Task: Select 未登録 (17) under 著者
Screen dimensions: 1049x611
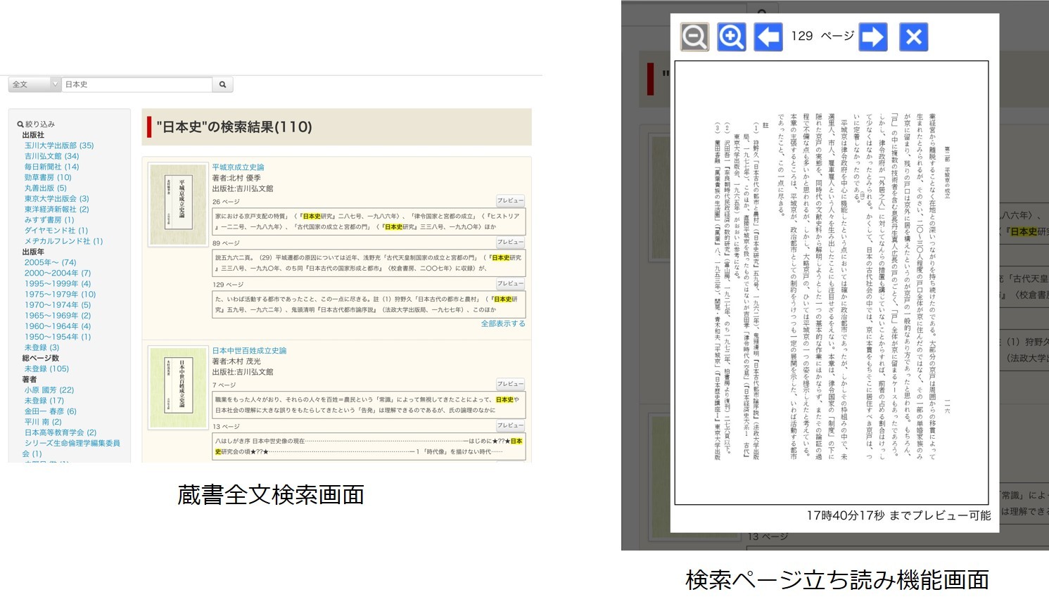Action: pyautogui.click(x=44, y=400)
